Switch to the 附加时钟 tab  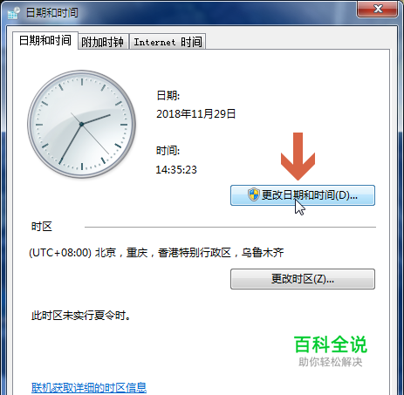click(103, 42)
